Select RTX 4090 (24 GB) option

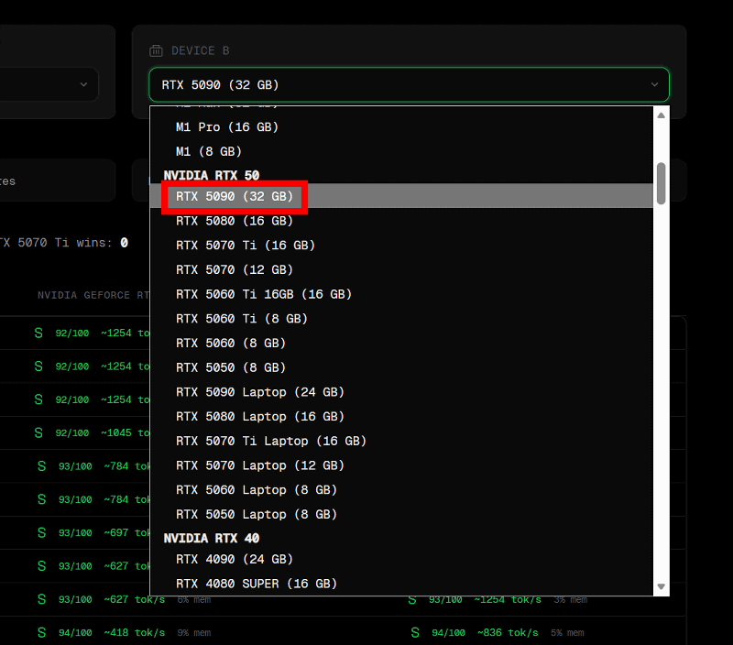click(235, 559)
